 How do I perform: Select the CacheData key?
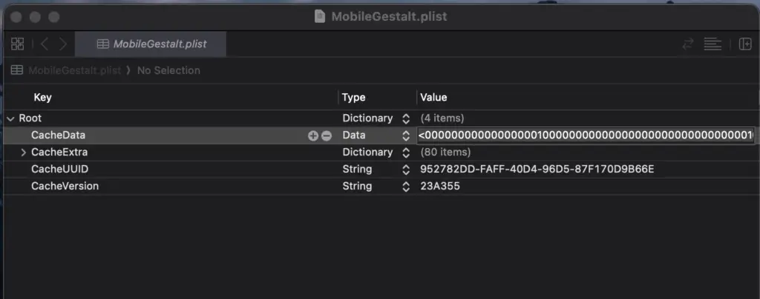58,135
